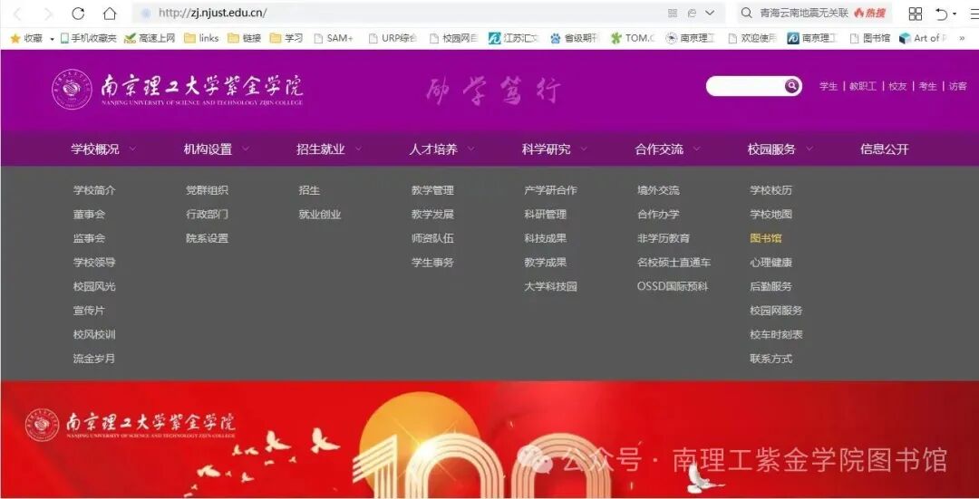Select 校车时刻表 submenu item

tap(776, 335)
